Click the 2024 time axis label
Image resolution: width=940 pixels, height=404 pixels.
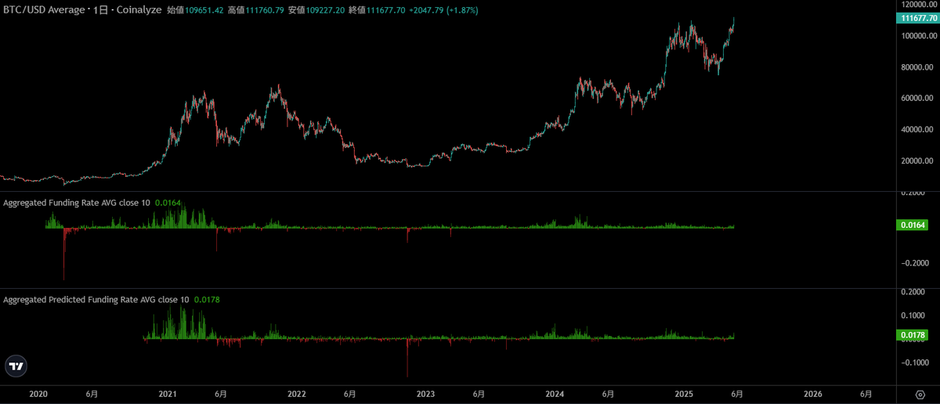[x=555, y=394]
